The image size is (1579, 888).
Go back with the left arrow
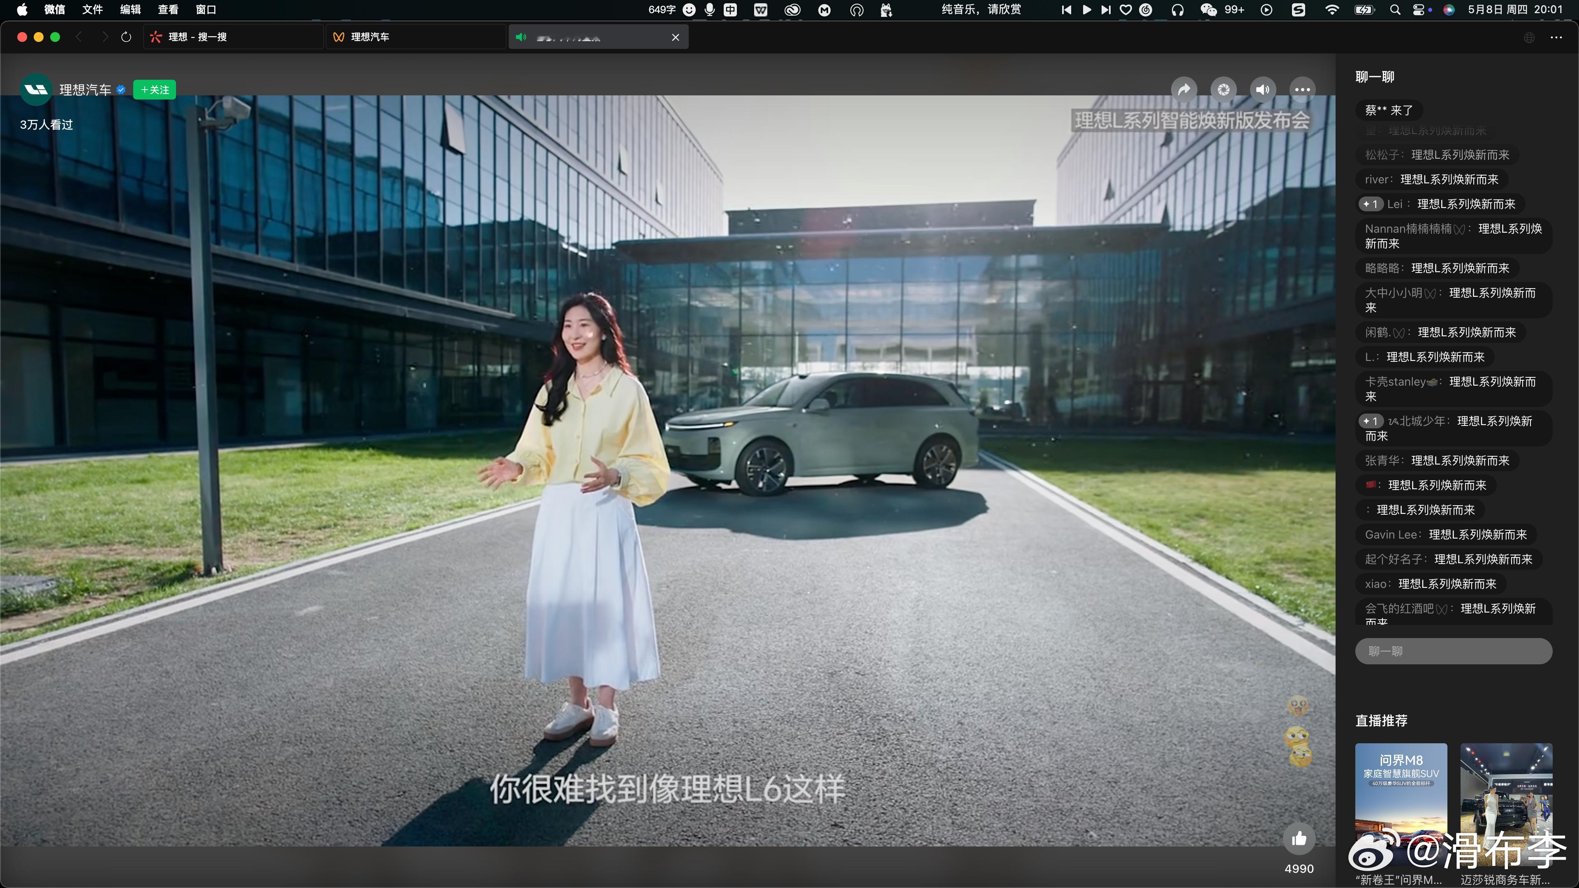pyautogui.click(x=79, y=37)
